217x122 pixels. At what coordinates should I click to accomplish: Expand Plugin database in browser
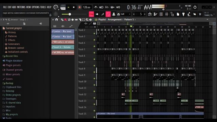(x=13, y=61)
